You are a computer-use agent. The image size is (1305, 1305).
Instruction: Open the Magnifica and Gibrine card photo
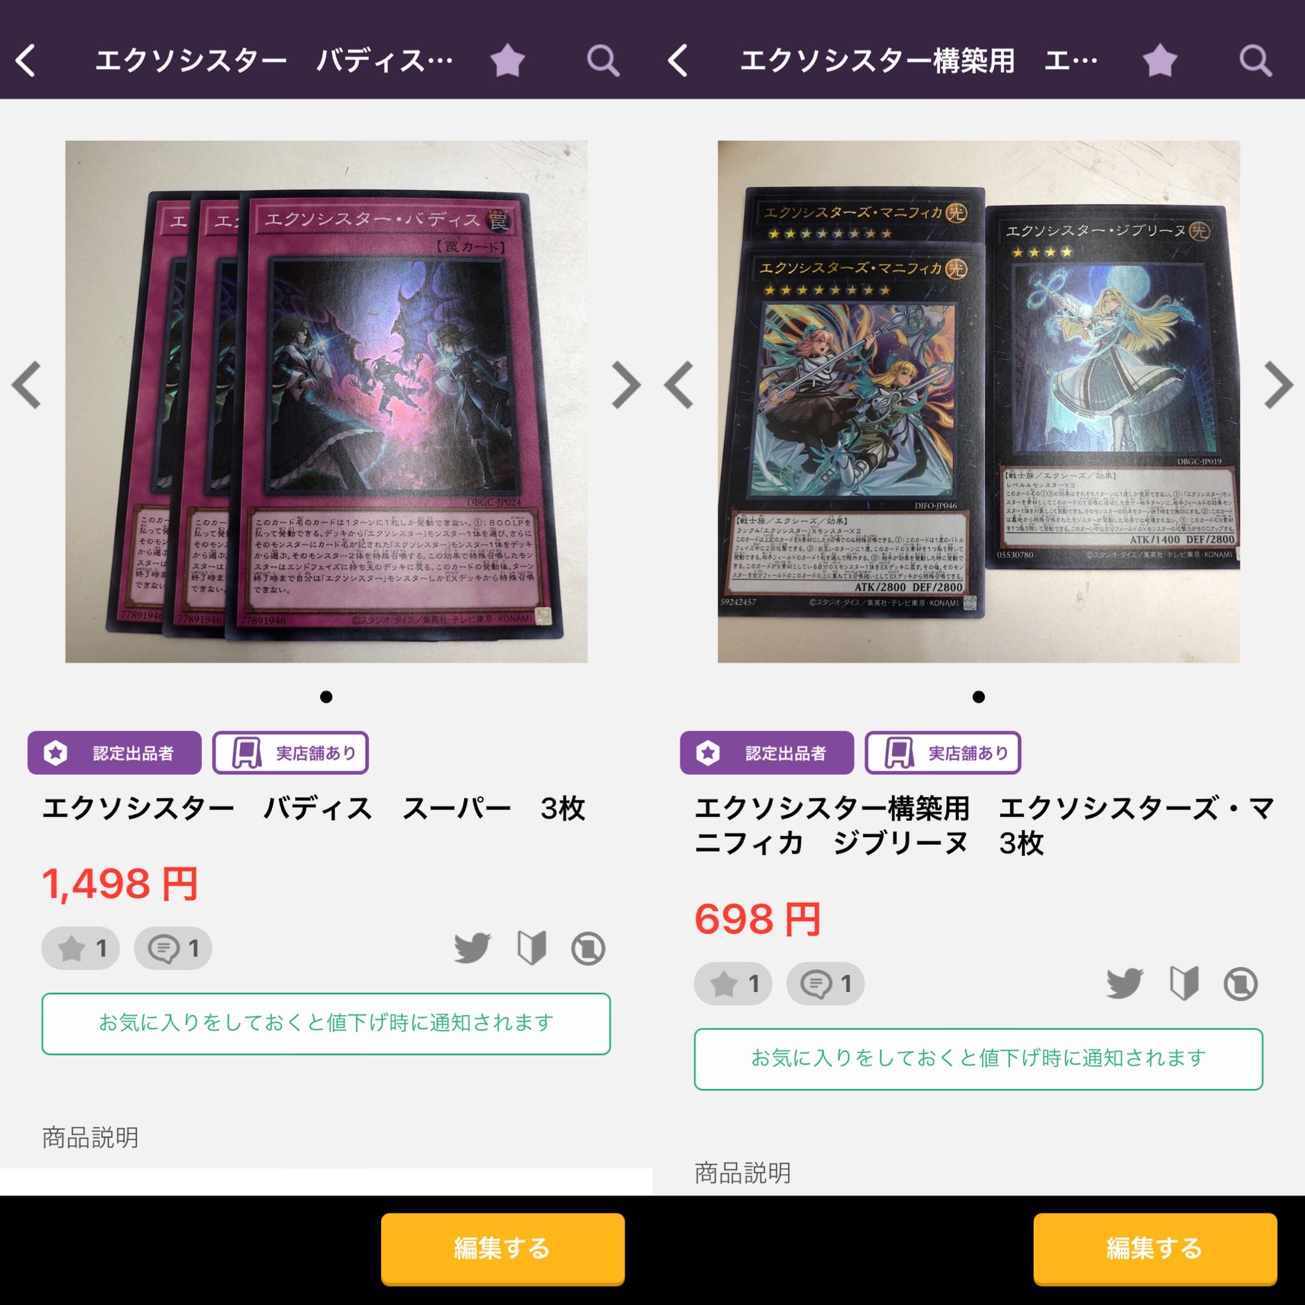(x=979, y=401)
